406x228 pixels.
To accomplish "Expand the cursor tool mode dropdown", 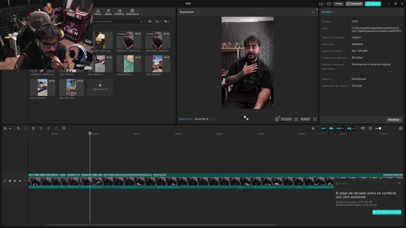I will (x=10, y=129).
